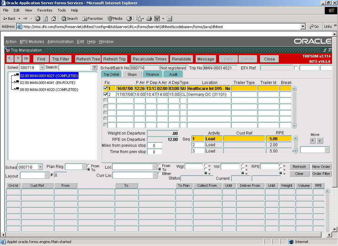Click the Clr toolbar button
This screenshot has width=338, height=246.
click(26, 59)
